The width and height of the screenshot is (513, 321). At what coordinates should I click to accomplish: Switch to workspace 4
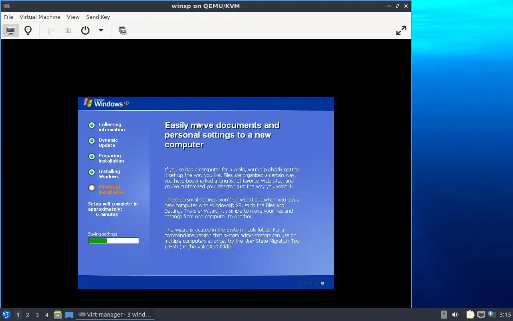click(x=46, y=315)
